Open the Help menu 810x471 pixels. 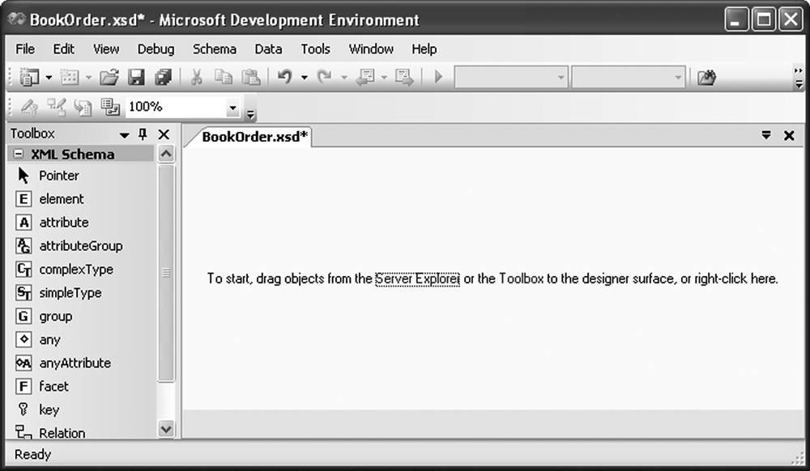pos(424,49)
